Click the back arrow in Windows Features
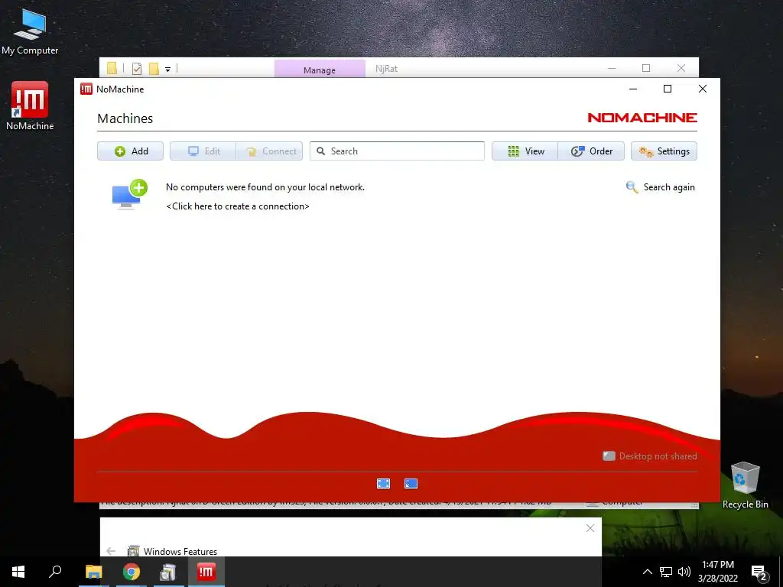 pos(111,551)
